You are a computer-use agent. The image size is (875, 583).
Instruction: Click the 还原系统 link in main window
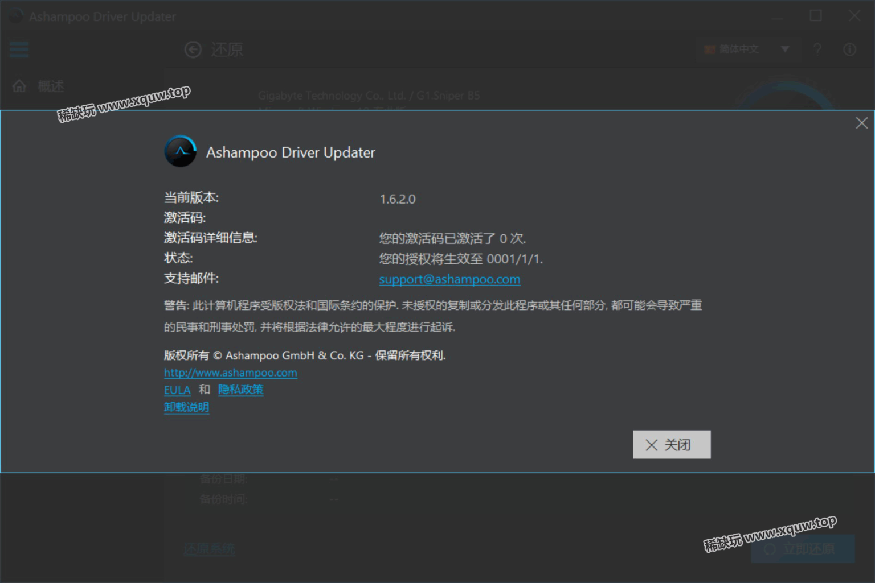point(209,549)
